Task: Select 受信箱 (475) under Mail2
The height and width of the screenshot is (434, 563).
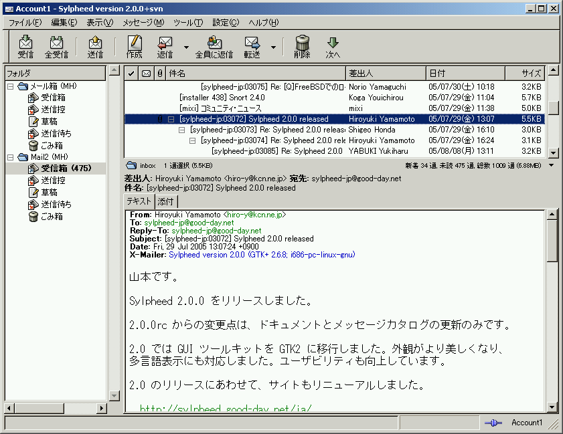Action: tap(56, 169)
